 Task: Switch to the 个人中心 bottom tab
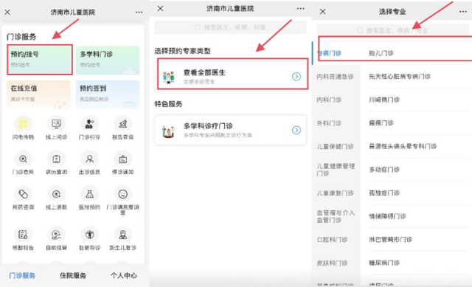tap(124, 275)
